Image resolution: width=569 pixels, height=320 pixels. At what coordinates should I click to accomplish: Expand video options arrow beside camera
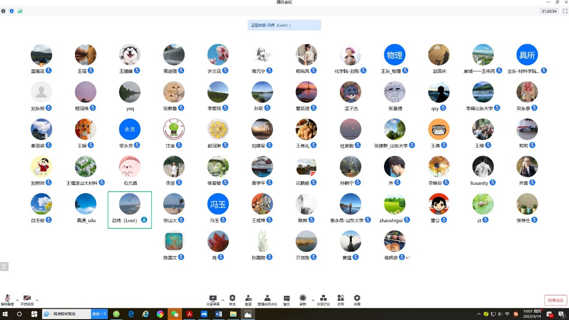point(37,300)
